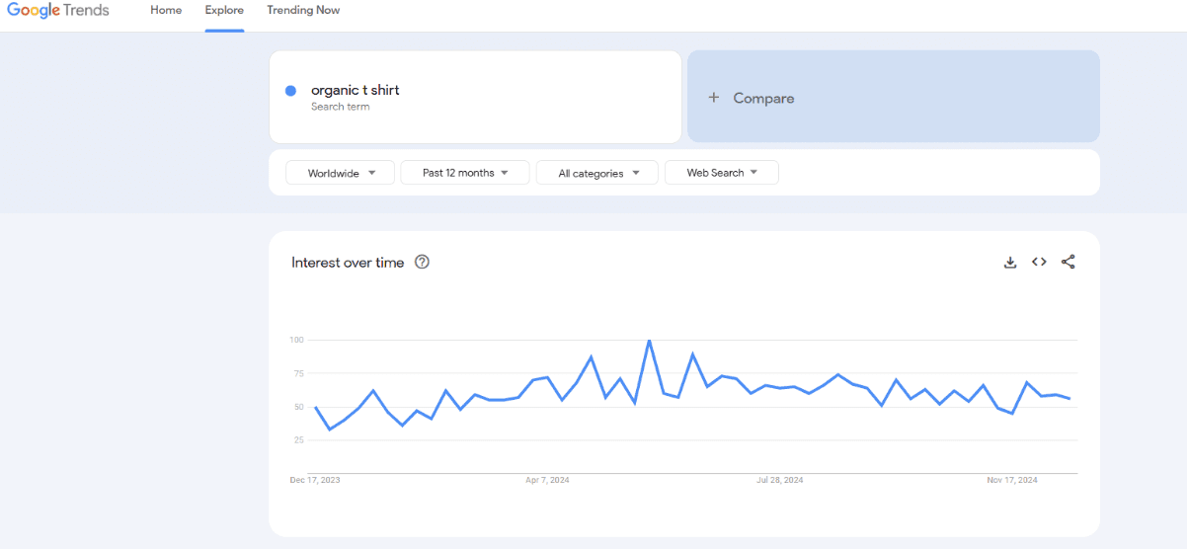Click the 100 value on chart axis
The height and width of the screenshot is (549, 1189).
tap(296, 340)
